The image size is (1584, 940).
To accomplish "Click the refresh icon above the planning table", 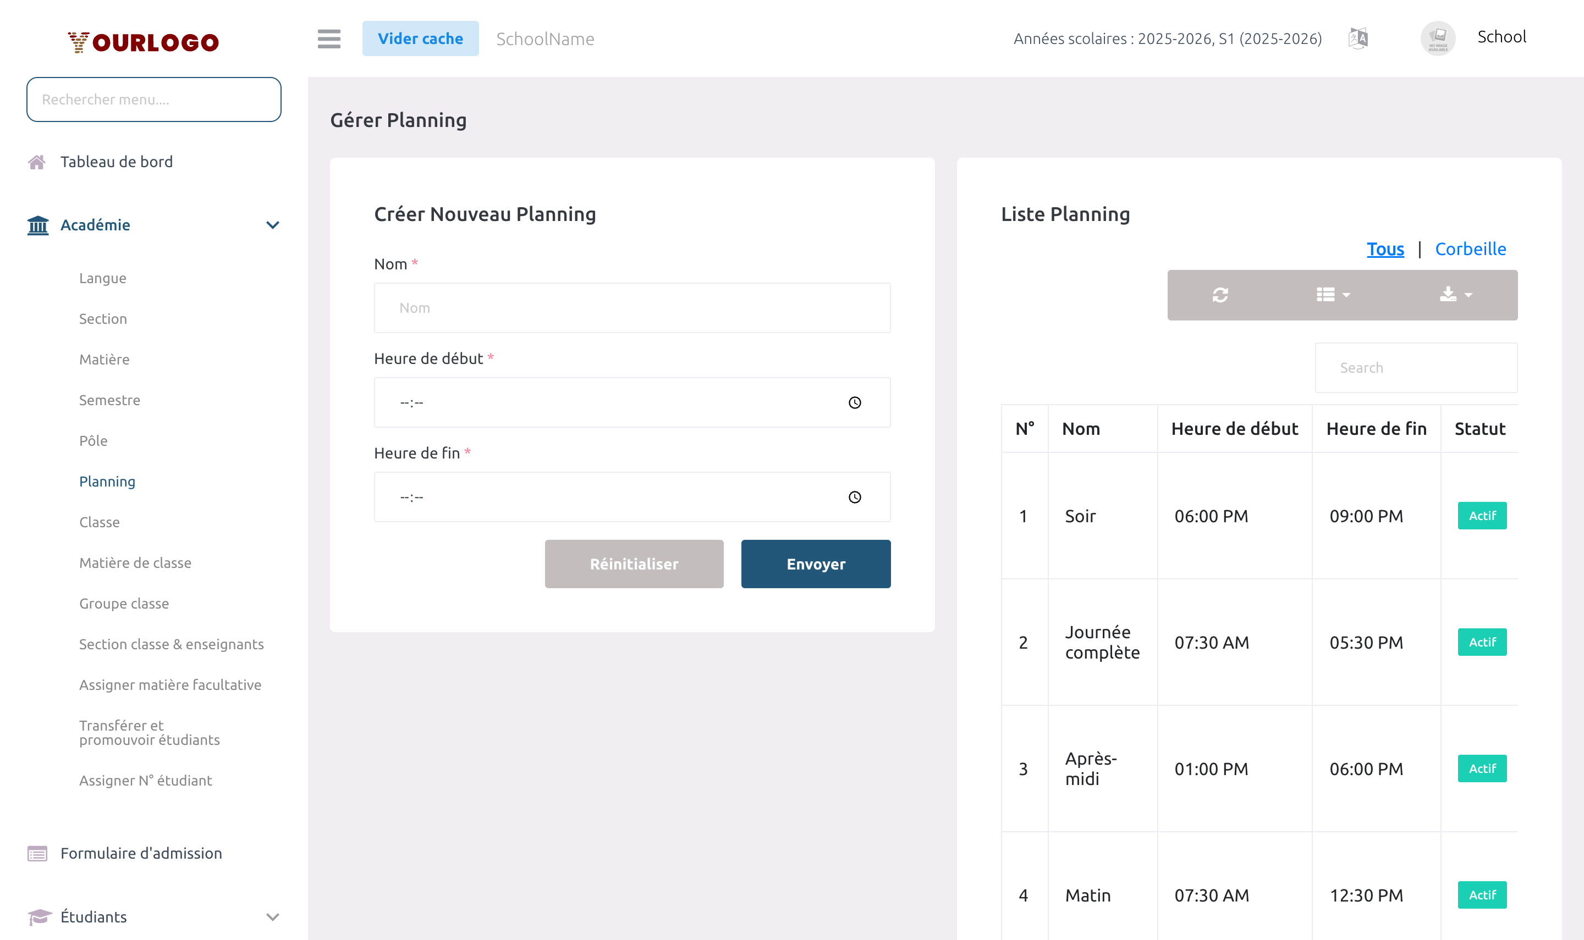I will pyautogui.click(x=1220, y=295).
